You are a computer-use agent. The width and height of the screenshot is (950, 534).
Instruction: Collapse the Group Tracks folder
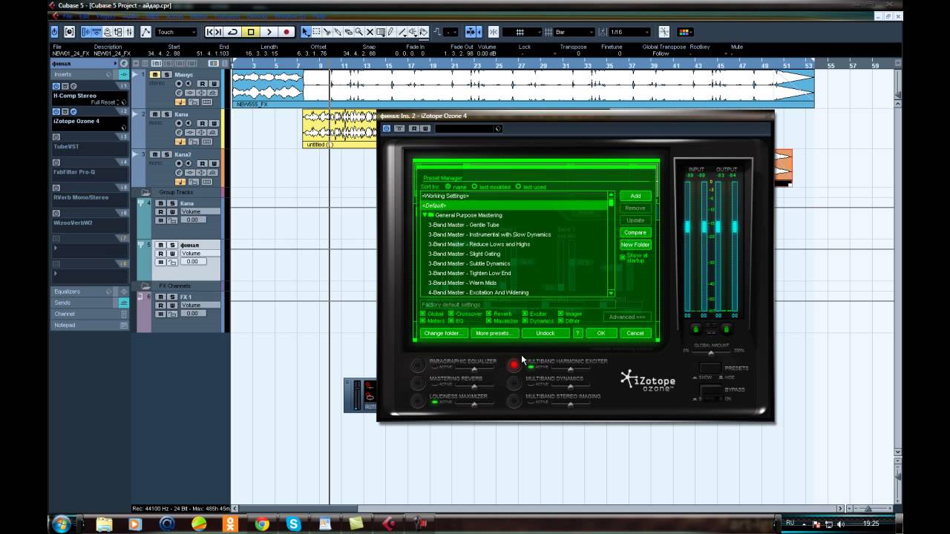pyautogui.click(x=146, y=192)
